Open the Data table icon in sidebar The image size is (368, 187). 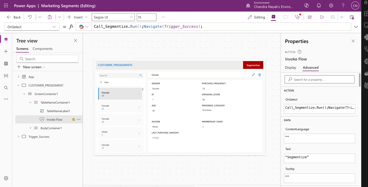click(6, 64)
